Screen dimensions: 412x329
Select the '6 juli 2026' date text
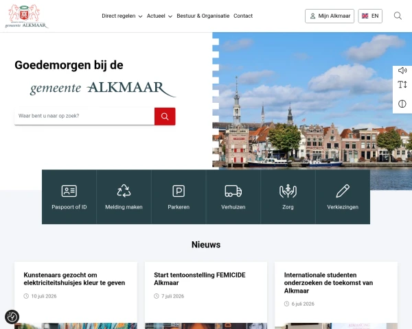click(303, 304)
